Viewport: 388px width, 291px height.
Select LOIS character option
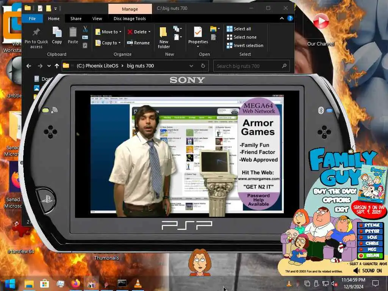click(x=370, y=237)
